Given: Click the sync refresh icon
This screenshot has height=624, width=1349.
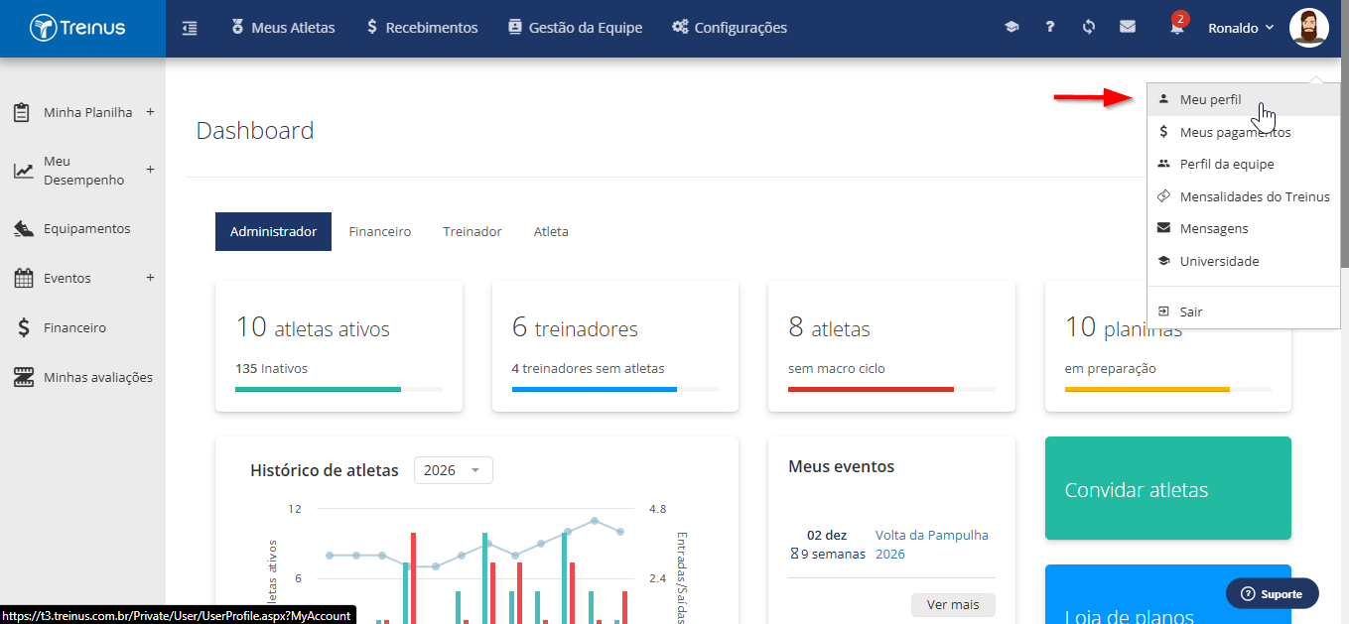Looking at the screenshot, I should pyautogui.click(x=1089, y=28).
